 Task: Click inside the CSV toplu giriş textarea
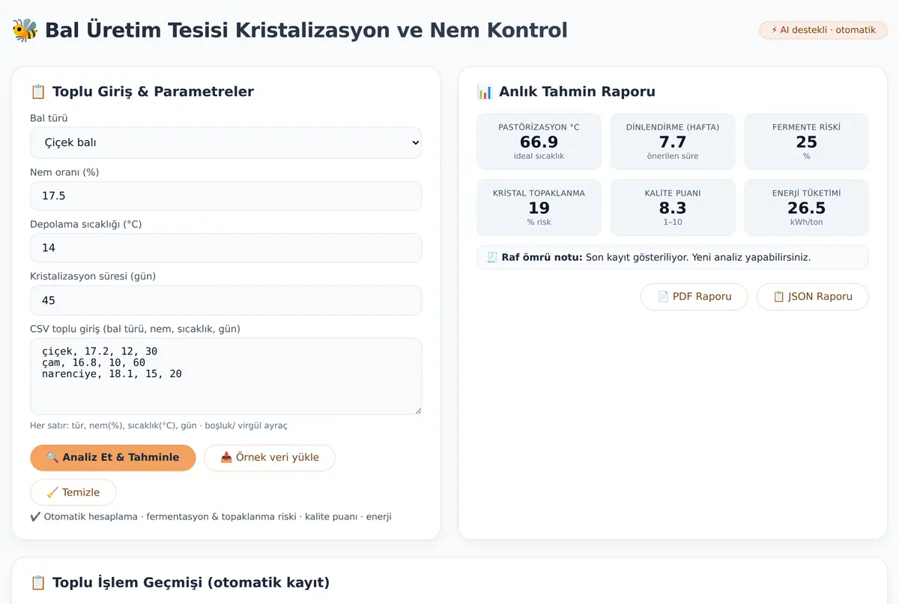(x=225, y=376)
